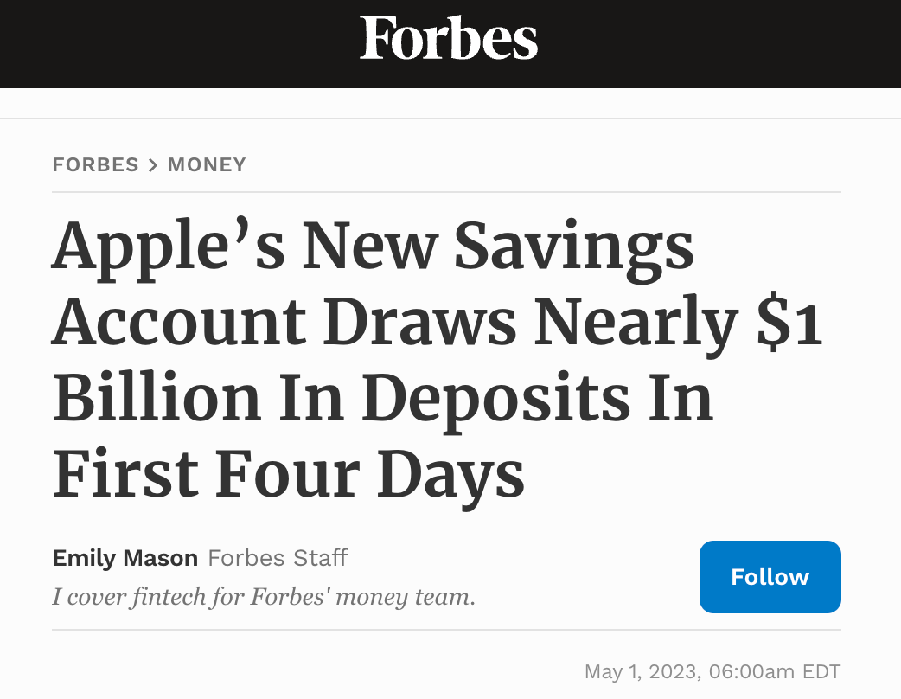Click the Forbes logo in header
The width and height of the screenshot is (901, 699).
[x=449, y=38]
